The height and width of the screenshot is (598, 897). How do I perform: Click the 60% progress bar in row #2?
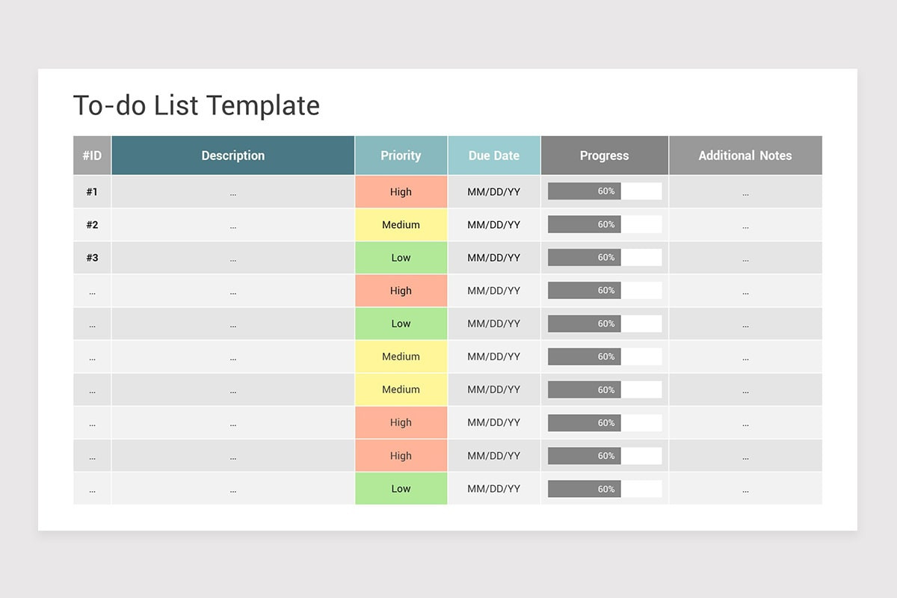(605, 224)
